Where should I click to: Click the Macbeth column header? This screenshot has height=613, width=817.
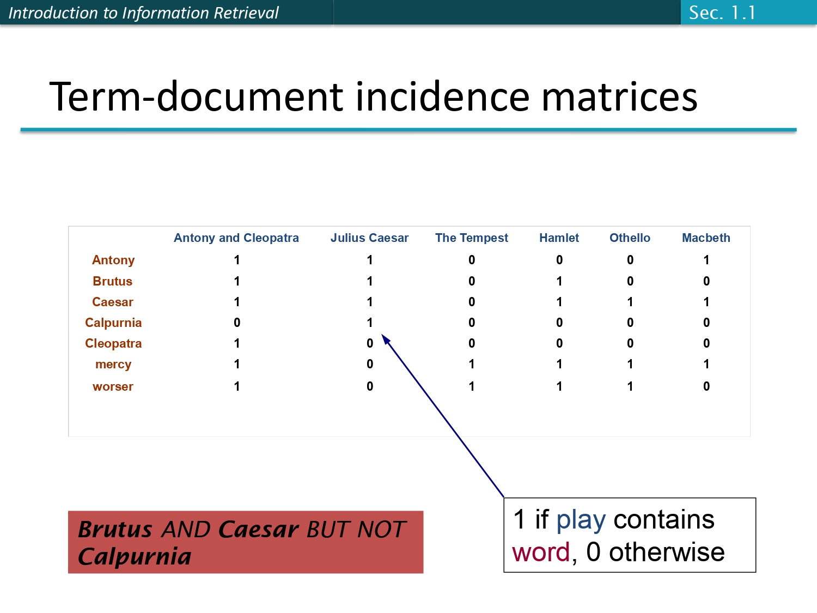coord(706,238)
